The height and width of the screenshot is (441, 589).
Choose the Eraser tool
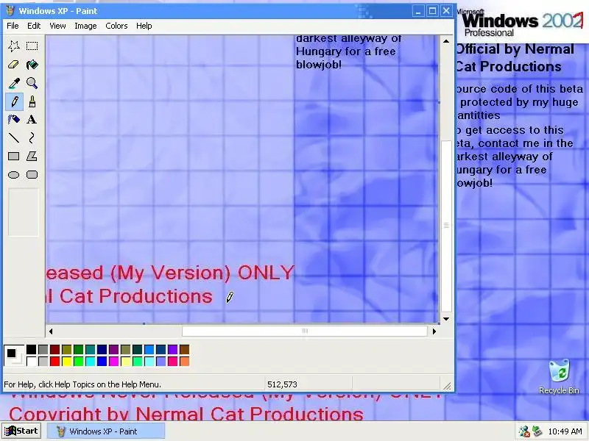pos(14,65)
